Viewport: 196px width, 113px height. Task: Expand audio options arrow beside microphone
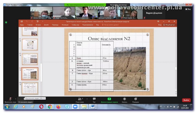coord(16,99)
